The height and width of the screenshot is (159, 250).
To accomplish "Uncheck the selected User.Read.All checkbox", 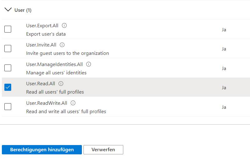I will 8,87.
